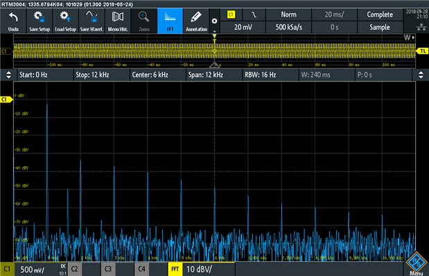The width and height of the screenshot is (429, 276).
Task: Click the W window expand arrow
Action: 410,37
